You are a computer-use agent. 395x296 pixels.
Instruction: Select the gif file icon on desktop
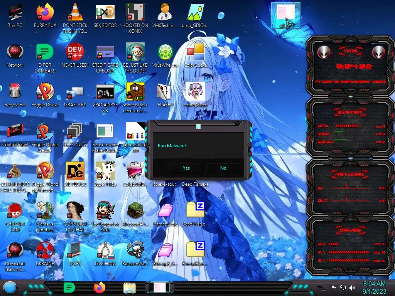tap(286, 15)
